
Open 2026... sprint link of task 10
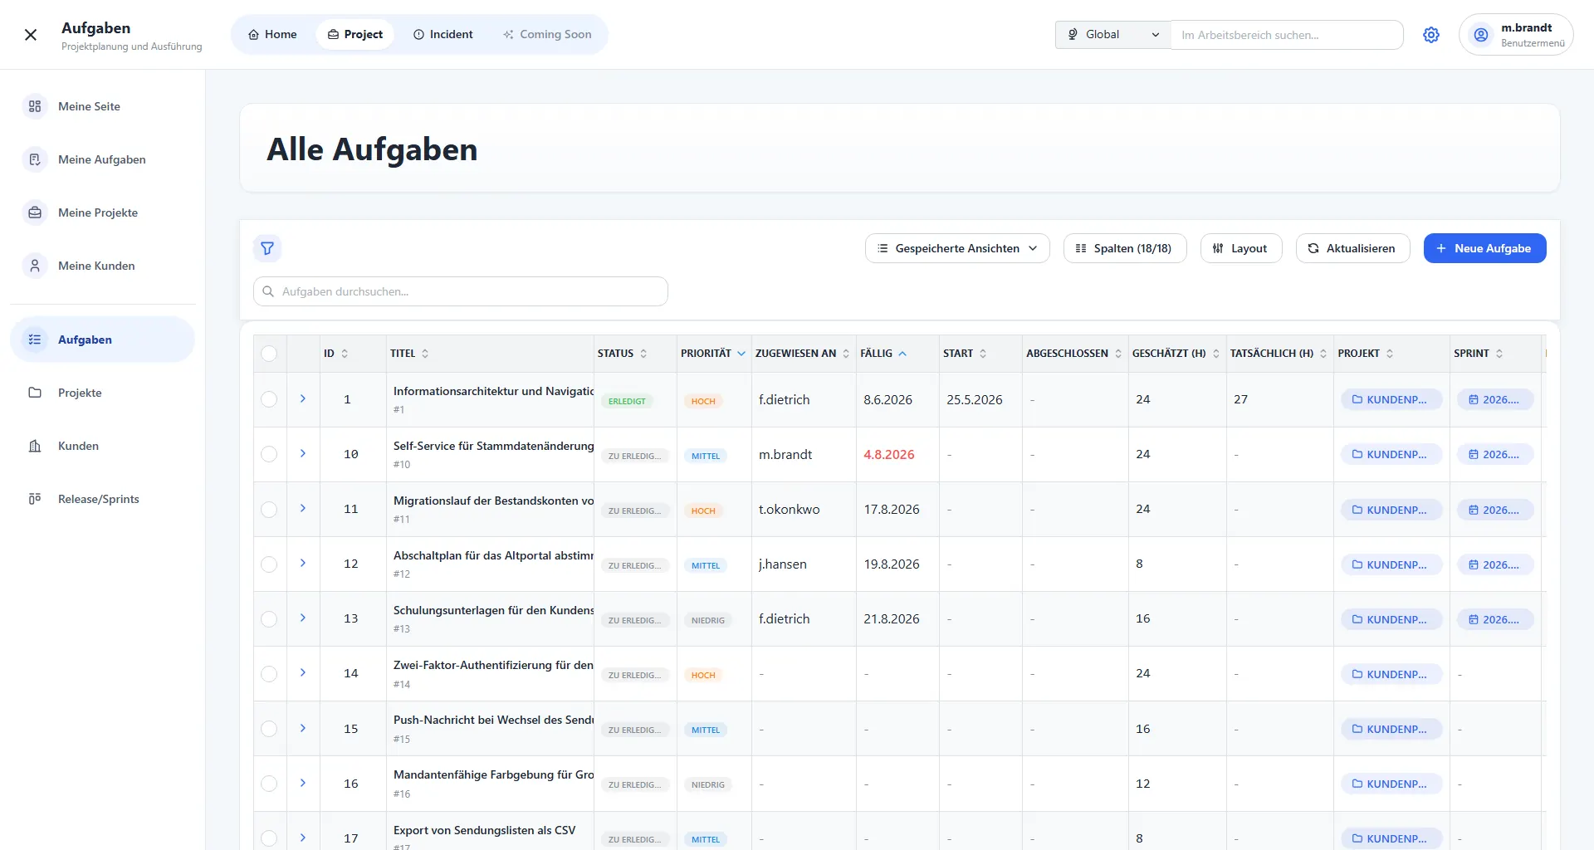[1494, 454]
